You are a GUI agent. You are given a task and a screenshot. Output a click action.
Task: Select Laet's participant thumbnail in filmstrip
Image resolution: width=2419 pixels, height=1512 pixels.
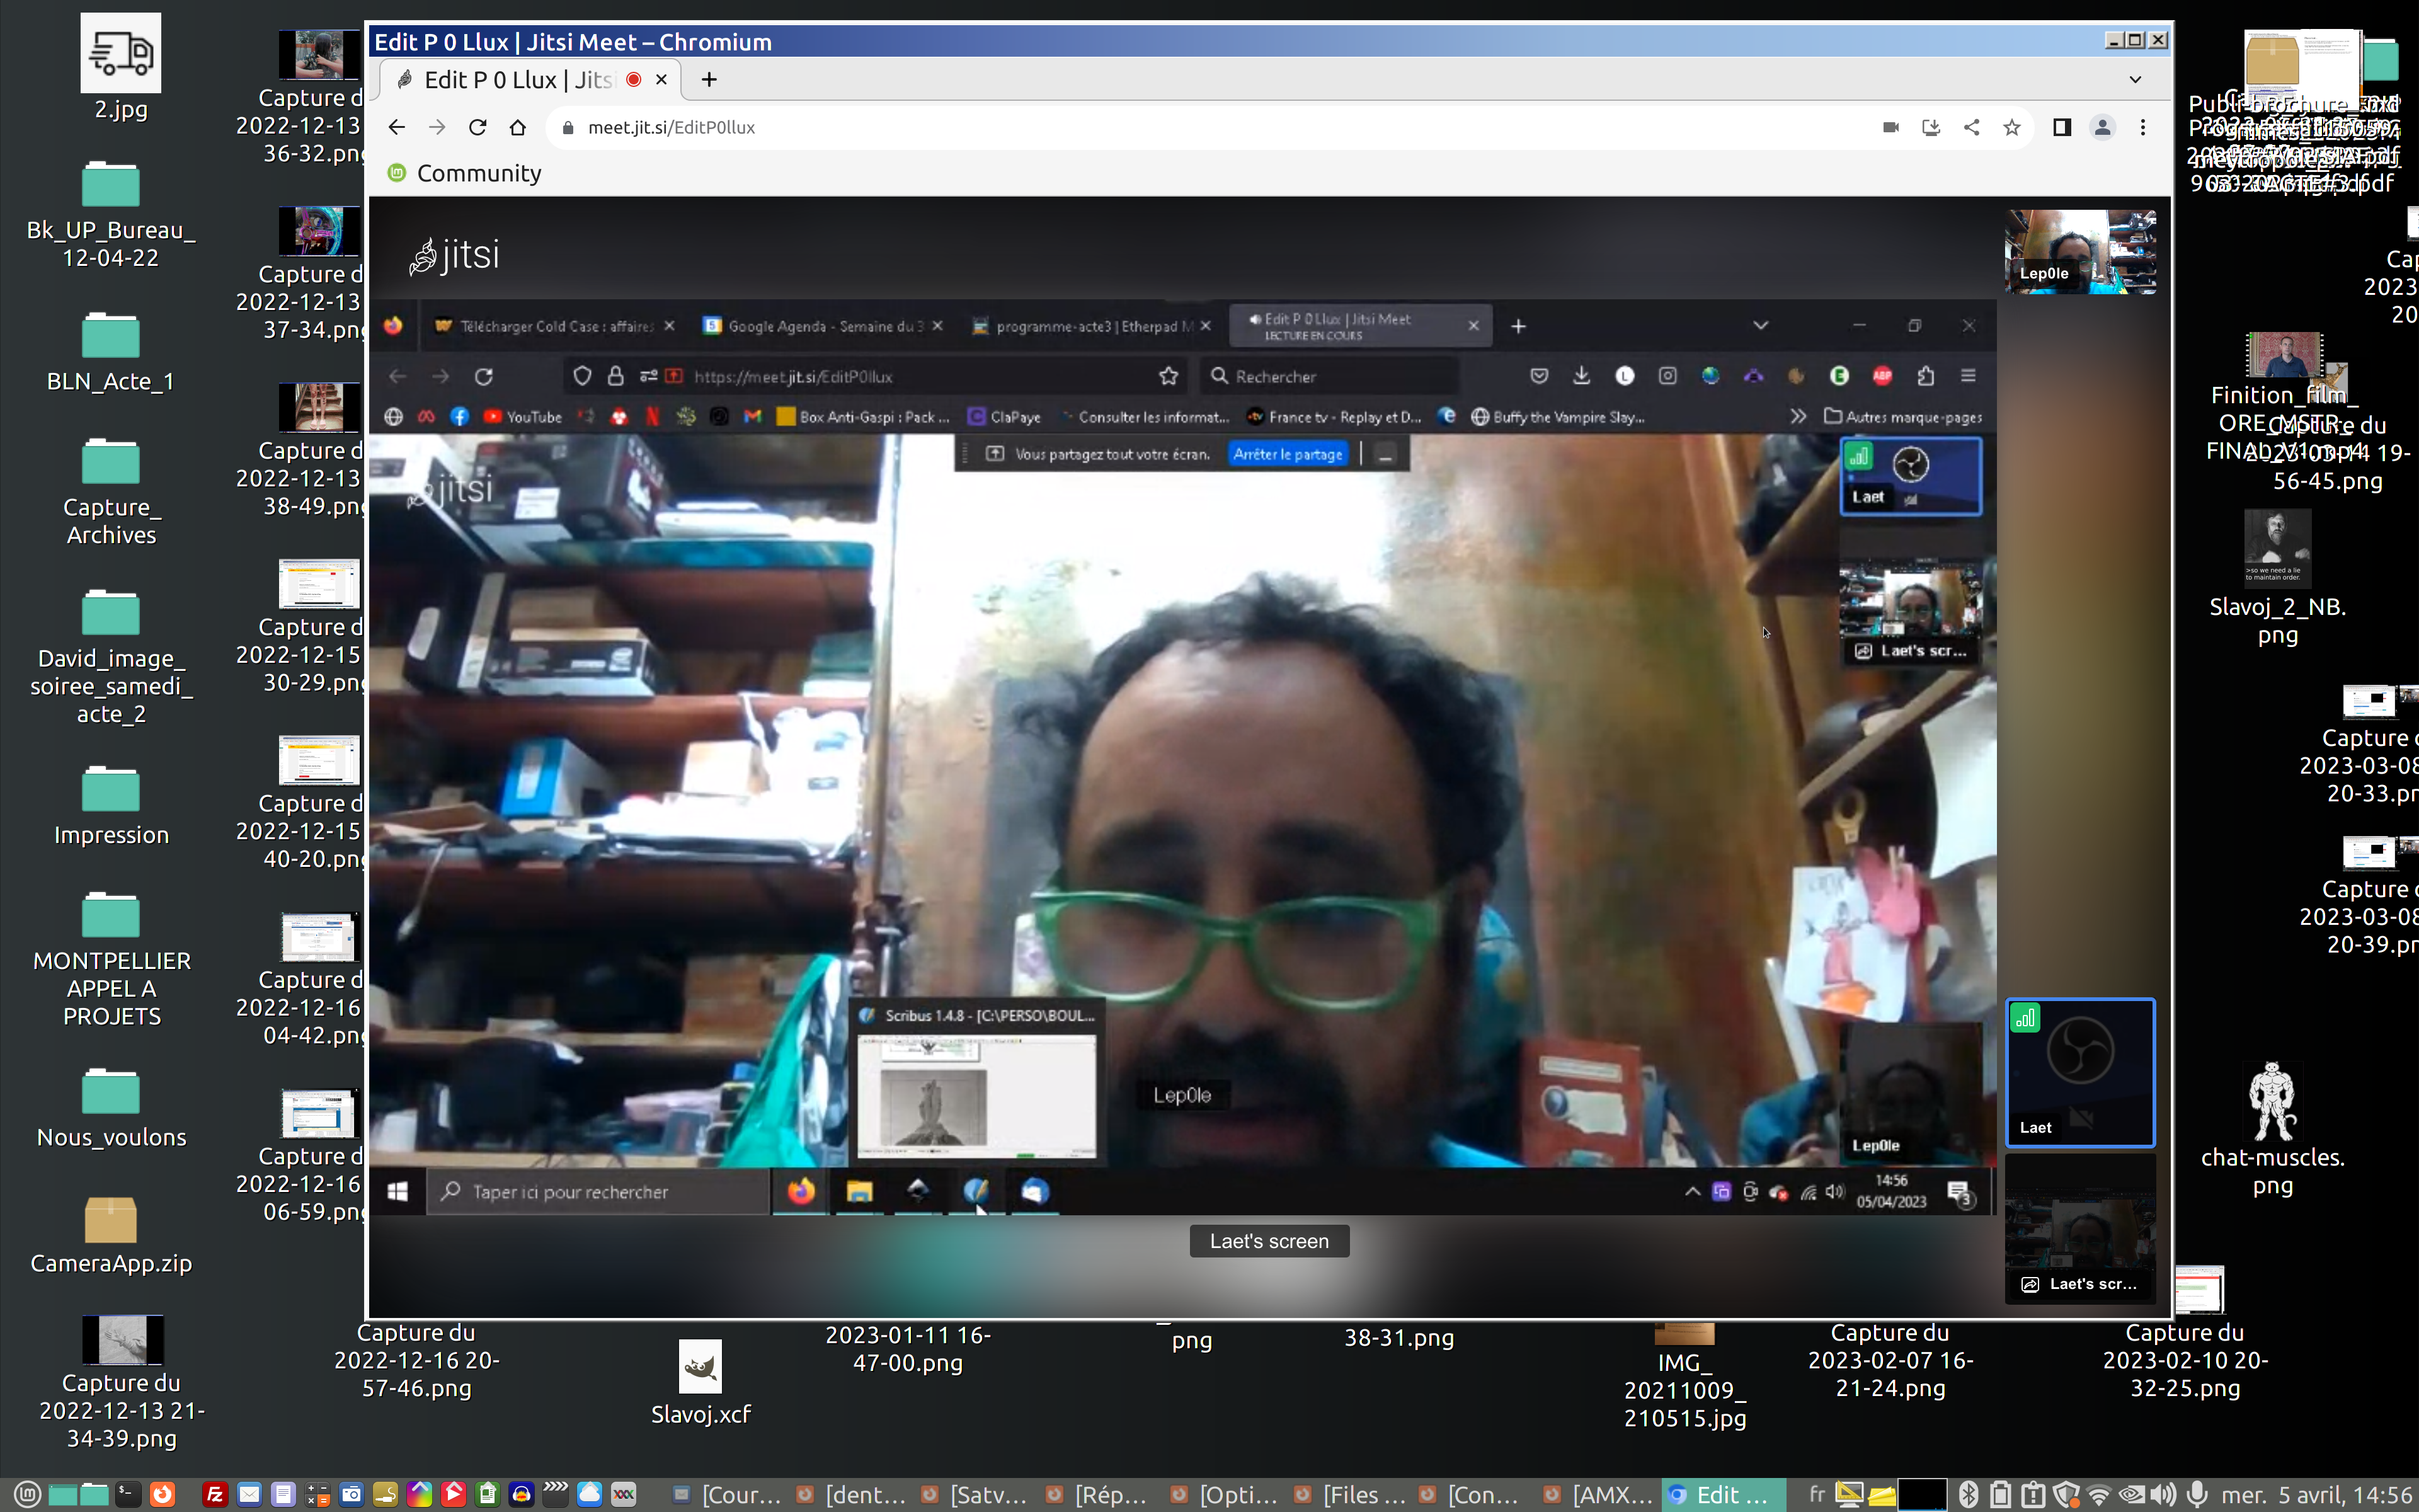tap(2079, 1071)
